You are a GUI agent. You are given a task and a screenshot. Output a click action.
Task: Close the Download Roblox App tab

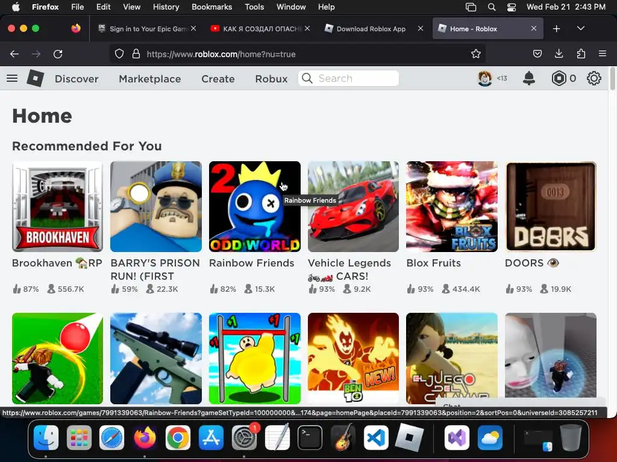tap(420, 28)
